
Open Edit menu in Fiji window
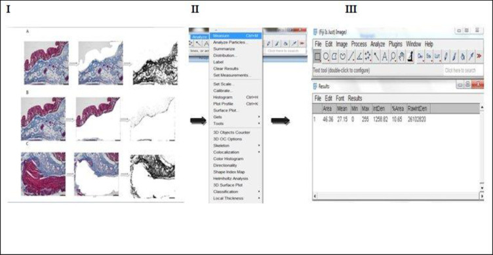point(329,44)
